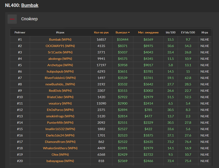Viewport: 219px width, 168px height.
Task: Open player smokinfrogs (WPN) profile
Action: pos(60,116)
